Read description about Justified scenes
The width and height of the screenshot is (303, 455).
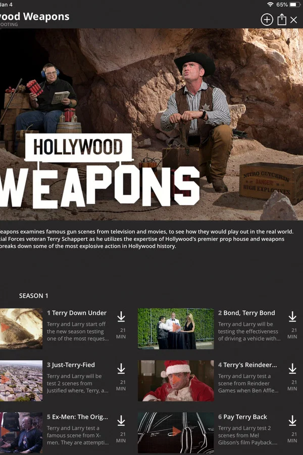click(x=78, y=383)
